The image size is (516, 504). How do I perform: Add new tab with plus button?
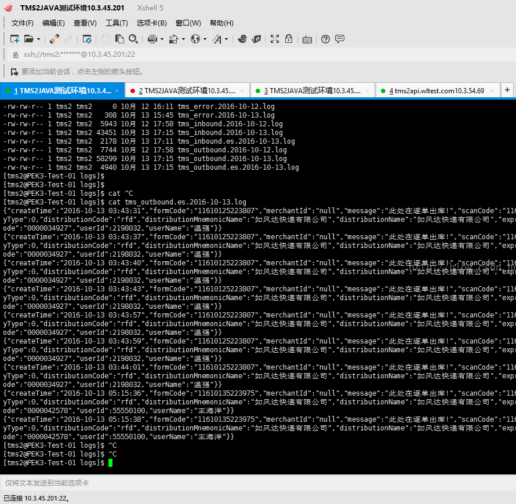[x=507, y=90]
